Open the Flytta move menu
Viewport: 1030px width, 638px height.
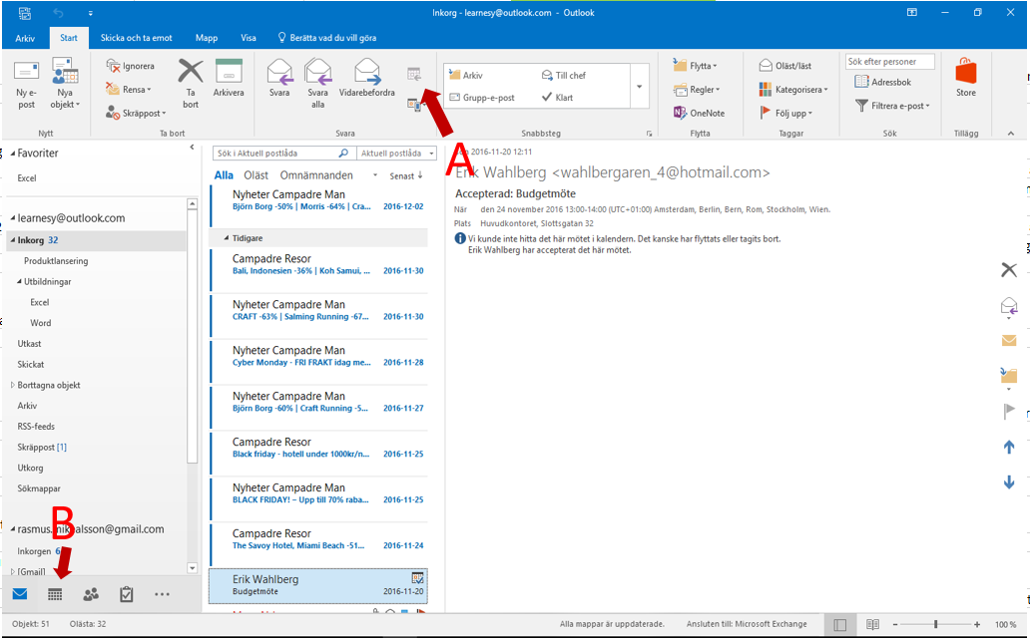point(695,66)
